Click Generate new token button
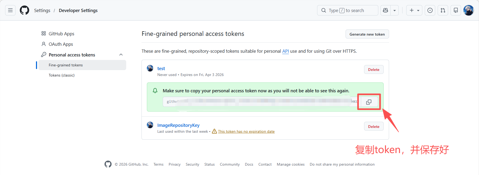The image size is (479, 175). pos(367,34)
